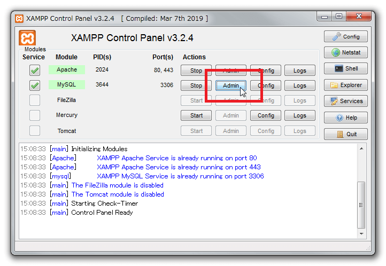Screen dimensions: 386x266
Task: Launch Shell terminal icon button
Action: (345, 69)
